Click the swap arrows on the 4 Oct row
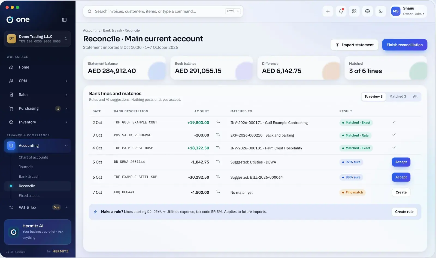The image size is (436, 258). [x=218, y=147]
